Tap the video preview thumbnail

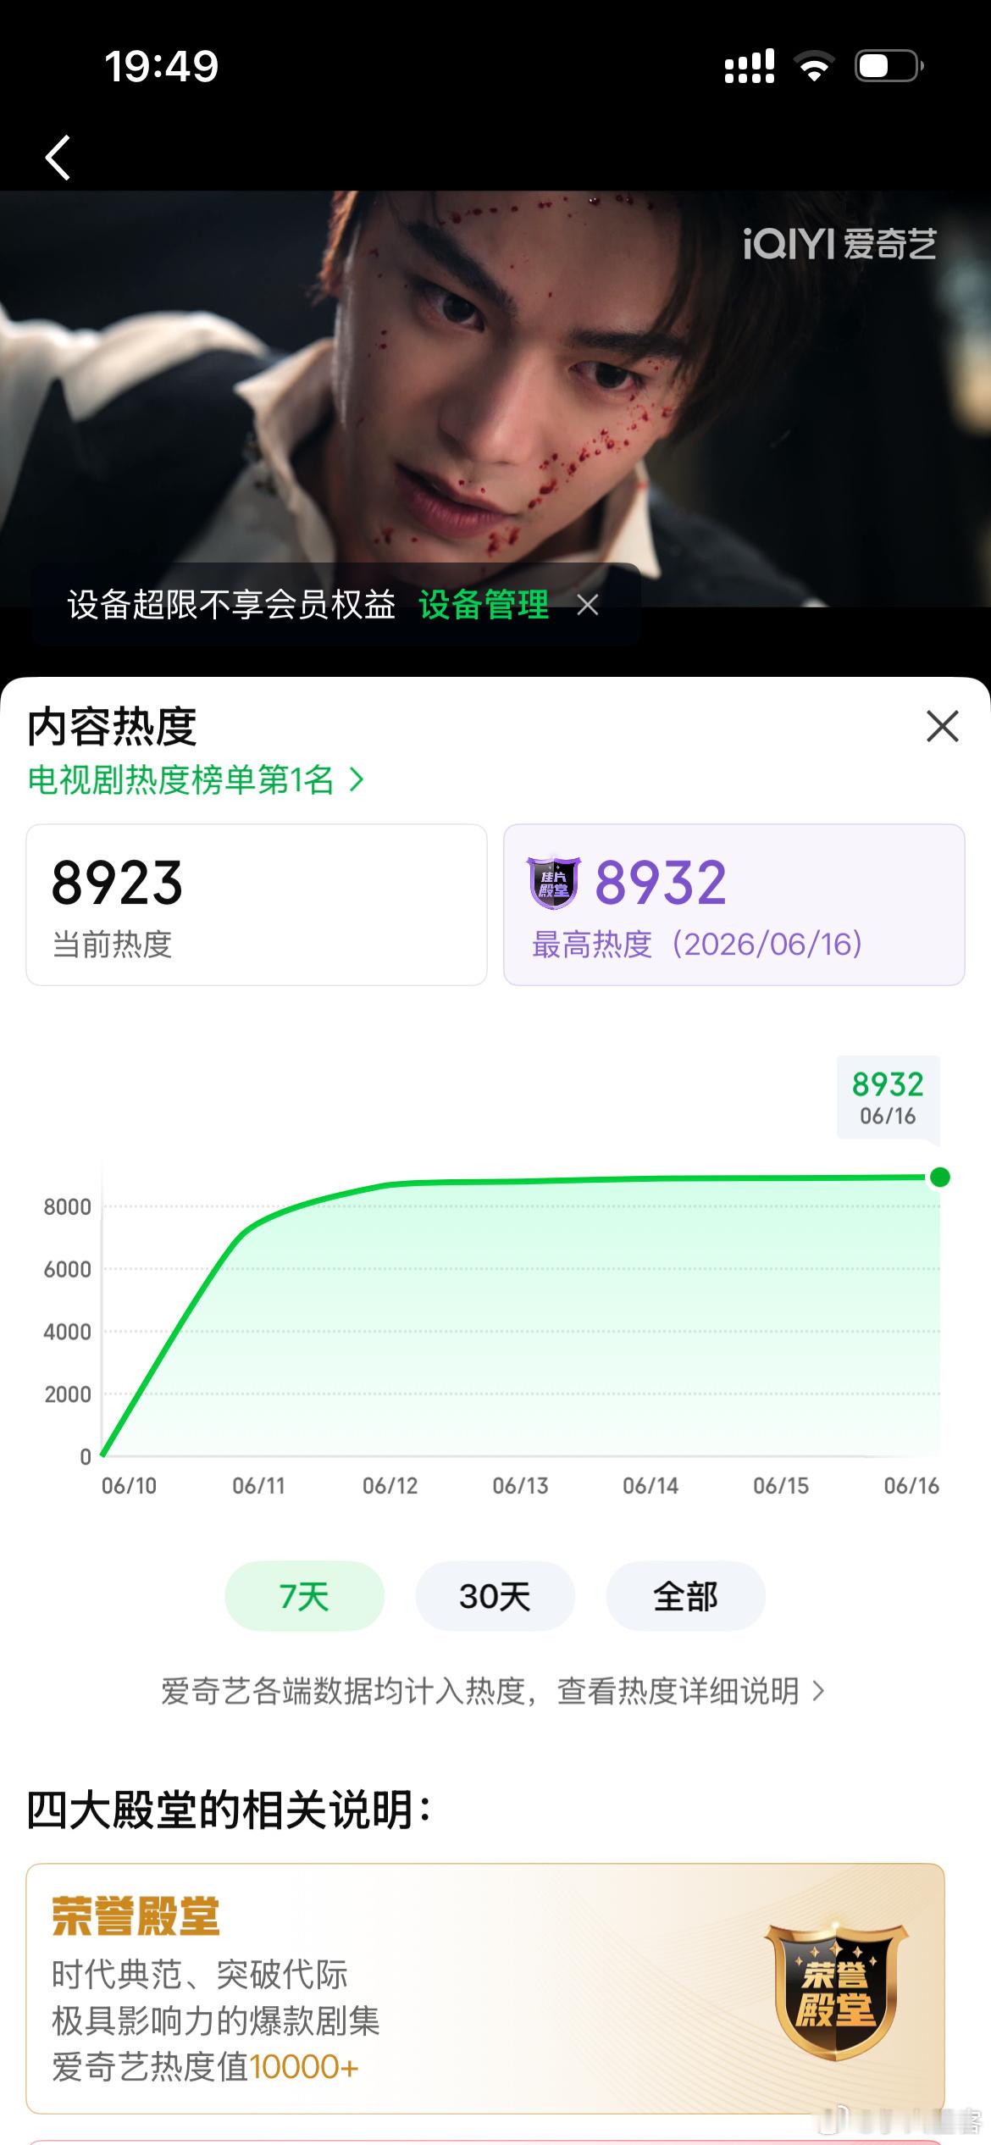coord(495,398)
